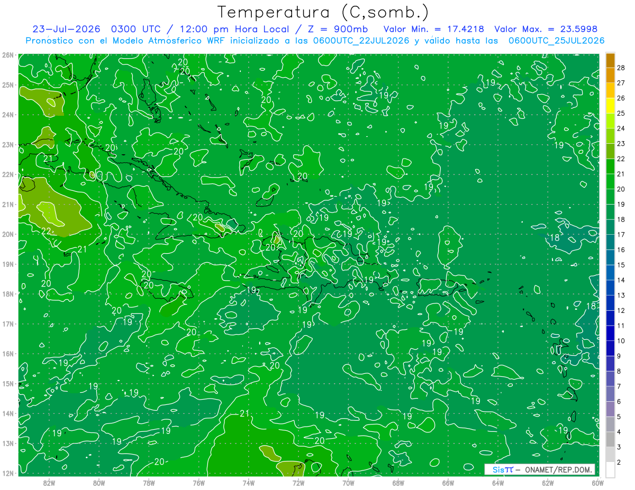Click the '74W' longitude axis label
Viewport: 635px width, 490px height.
249,482
